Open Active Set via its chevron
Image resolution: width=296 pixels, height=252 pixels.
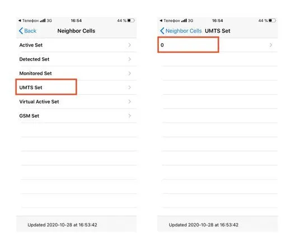pyautogui.click(x=129, y=45)
